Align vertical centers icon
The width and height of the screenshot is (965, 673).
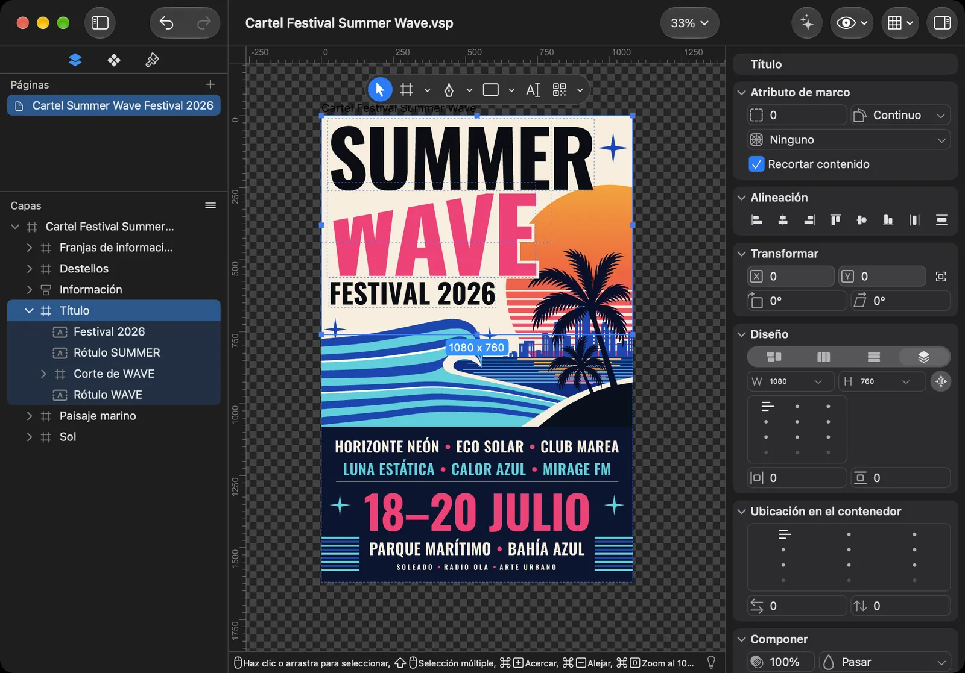(x=862, y=220)
